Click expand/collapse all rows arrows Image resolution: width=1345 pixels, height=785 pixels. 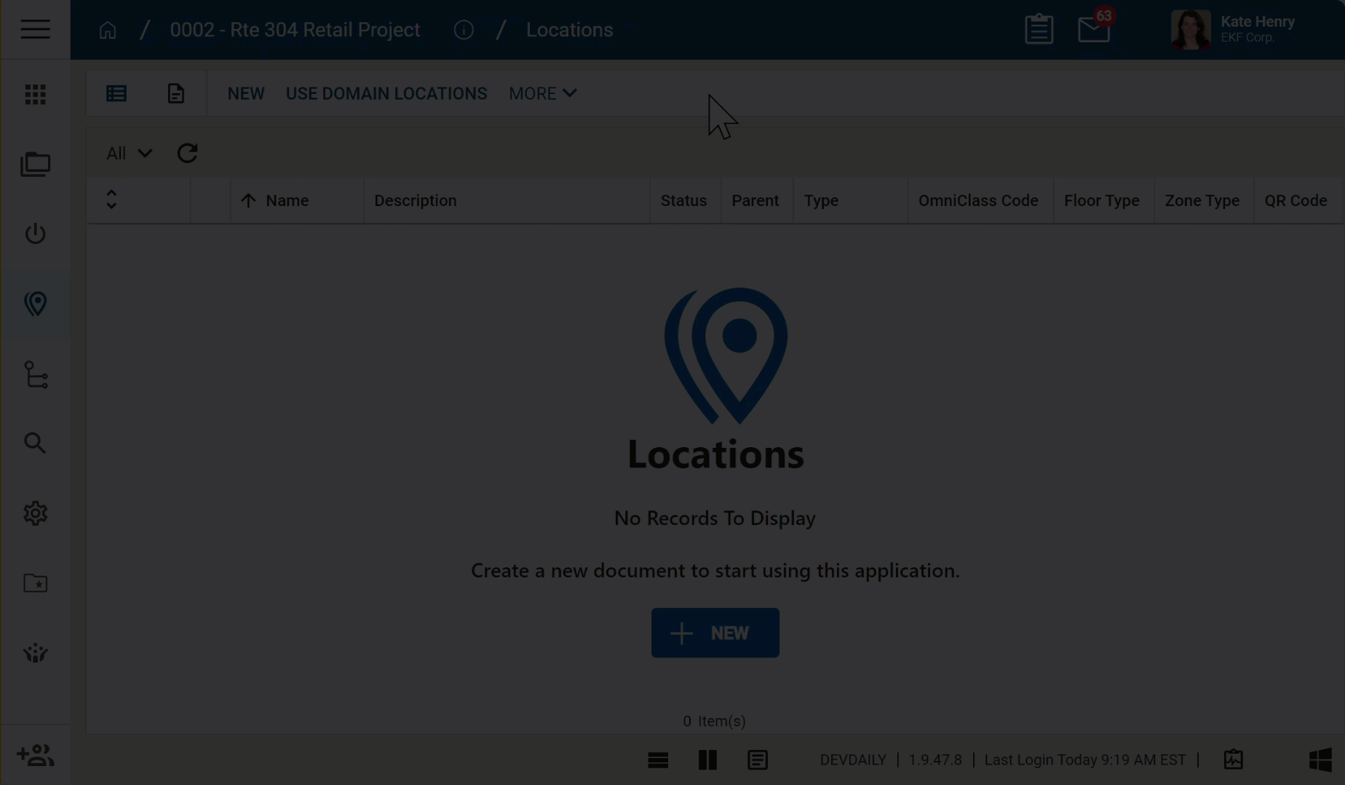111,200
